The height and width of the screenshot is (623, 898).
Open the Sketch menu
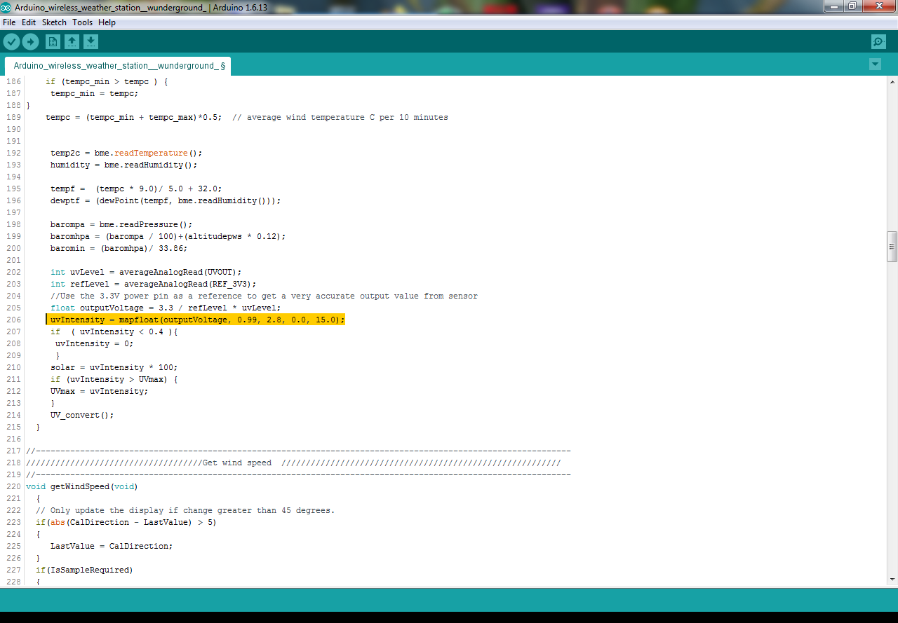click(53, 22)
